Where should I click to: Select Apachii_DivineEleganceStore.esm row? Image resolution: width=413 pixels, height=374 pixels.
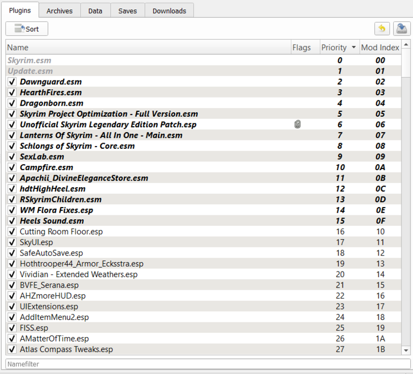click(204, 178)
